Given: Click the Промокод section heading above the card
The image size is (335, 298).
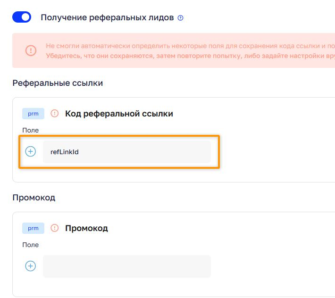Looking at the screenshot, I should click(x=33, y=198).
